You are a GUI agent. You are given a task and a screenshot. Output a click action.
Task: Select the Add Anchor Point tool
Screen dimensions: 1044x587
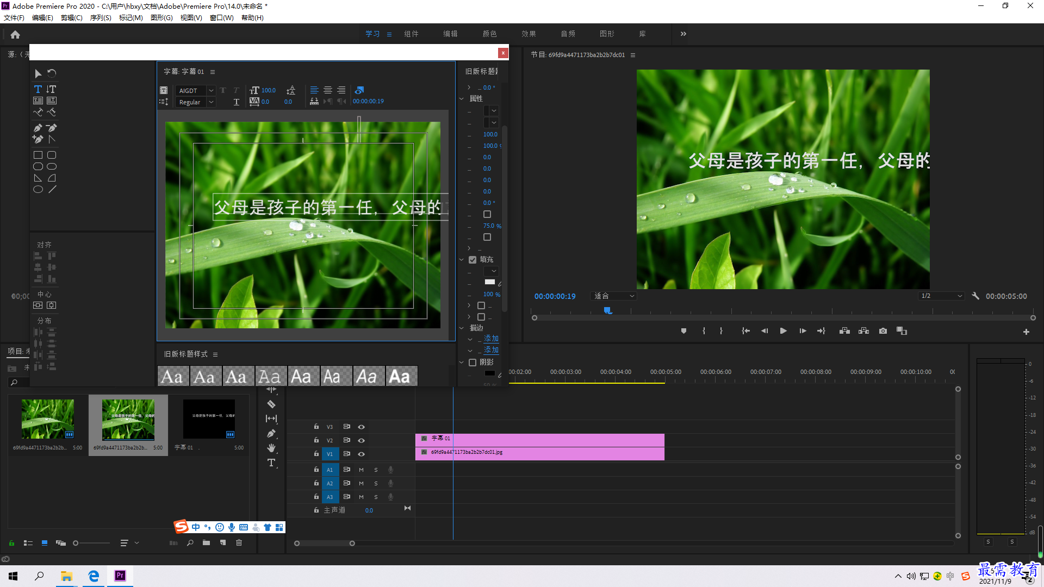pos(38,139)
